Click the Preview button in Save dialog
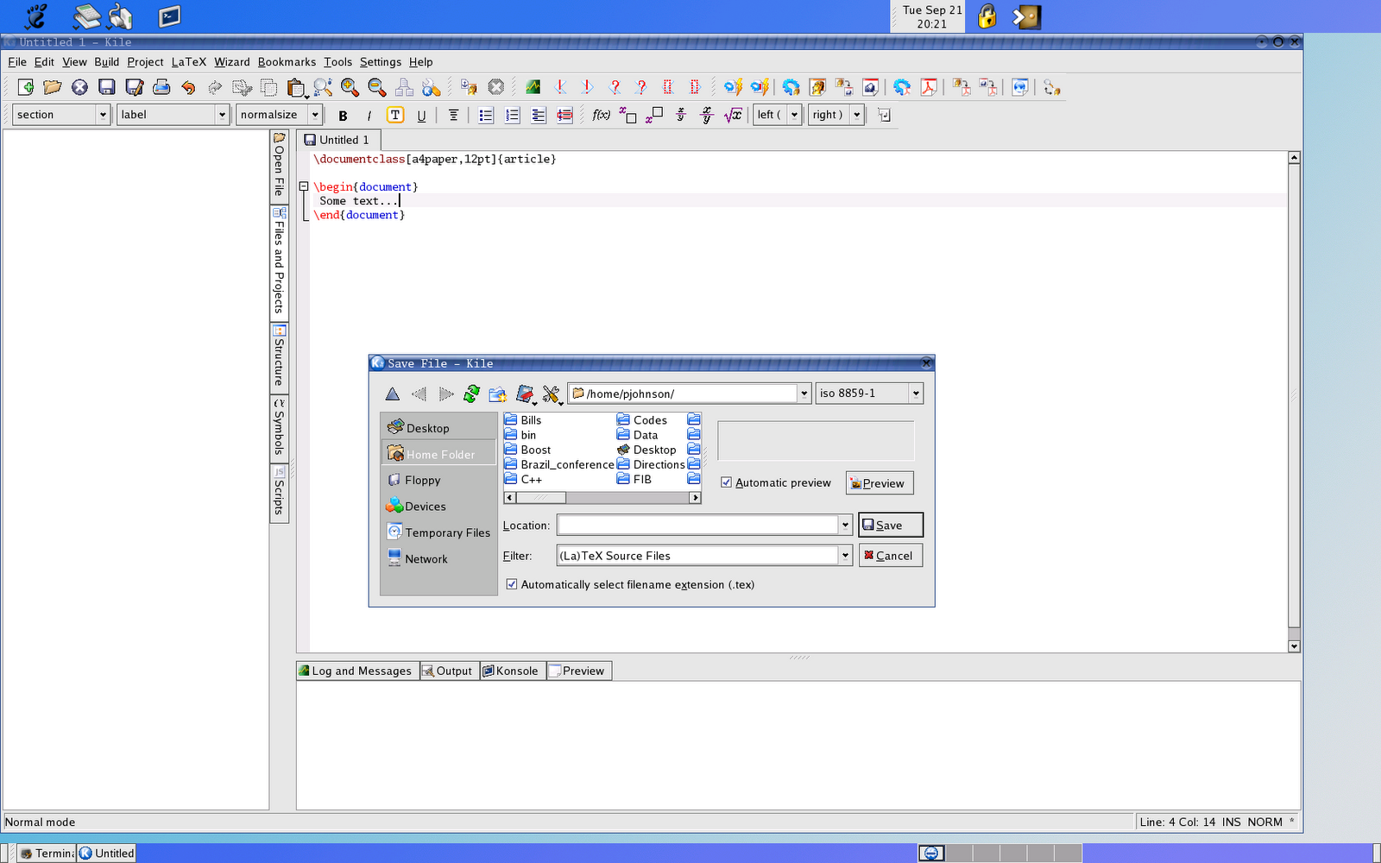The width and height of the screenshot is (1381, 863). (x=879, y=482)
